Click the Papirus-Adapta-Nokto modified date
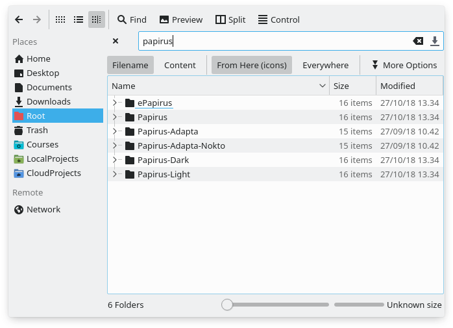The image size is (453, 328). click(410, 145)
